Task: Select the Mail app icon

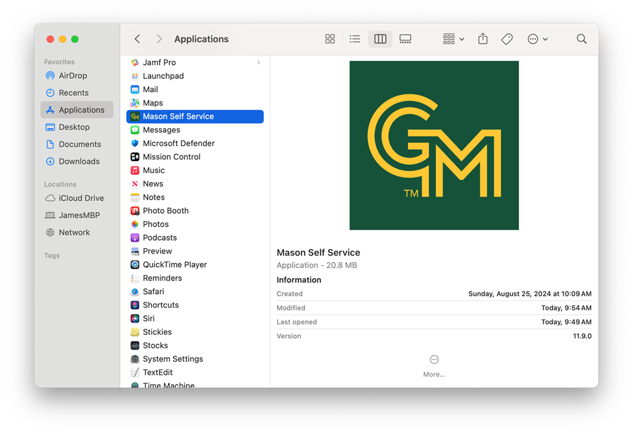Action: [135, 89]
